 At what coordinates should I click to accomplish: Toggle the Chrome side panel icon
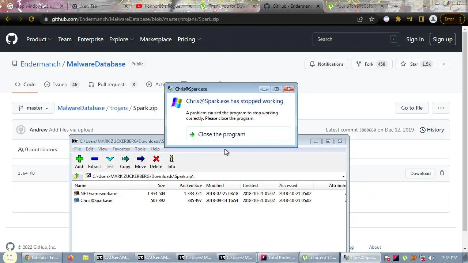421,19
